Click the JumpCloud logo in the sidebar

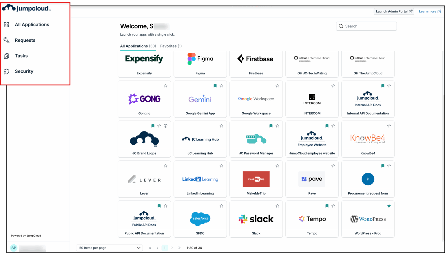point(26,8)
